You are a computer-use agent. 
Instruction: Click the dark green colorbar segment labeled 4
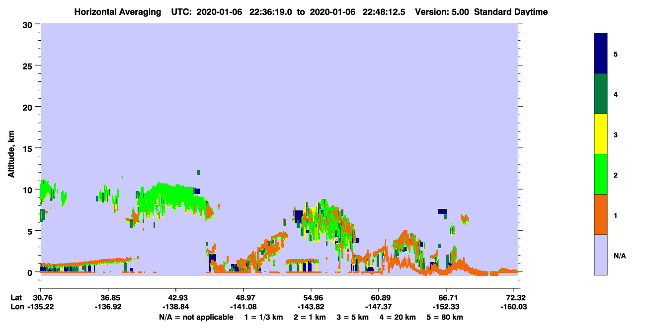(601, 94)
